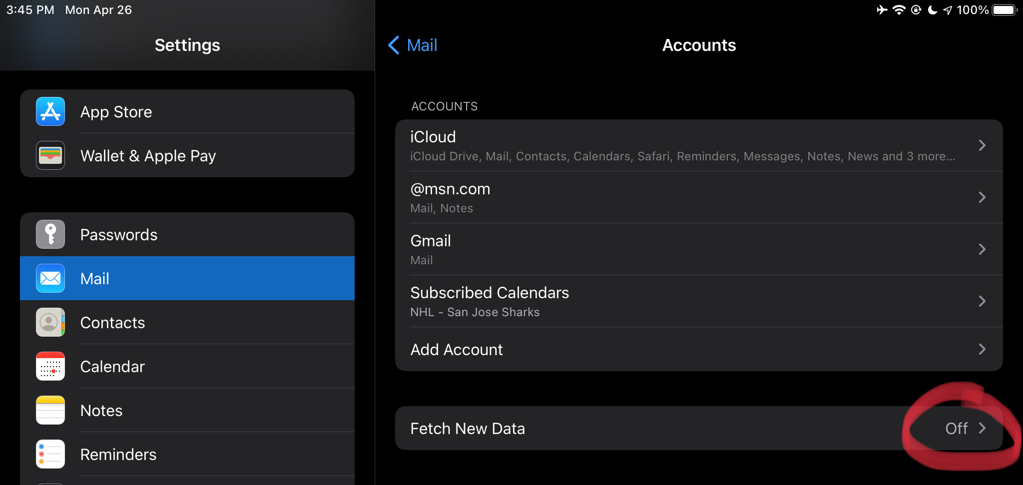
Task: Tap the Accounts page title
Action: 699,45
